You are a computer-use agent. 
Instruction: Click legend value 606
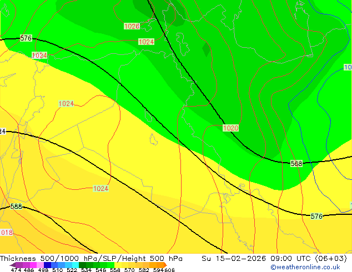pos(169,270)
